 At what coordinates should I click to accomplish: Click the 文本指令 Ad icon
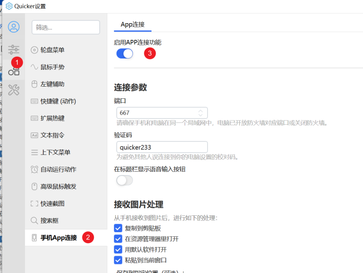pos(34,135)
